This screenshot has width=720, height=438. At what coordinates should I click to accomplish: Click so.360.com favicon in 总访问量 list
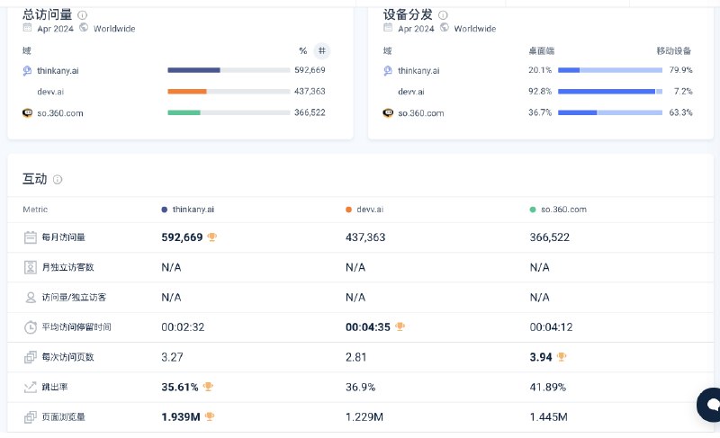pos(28,112)
